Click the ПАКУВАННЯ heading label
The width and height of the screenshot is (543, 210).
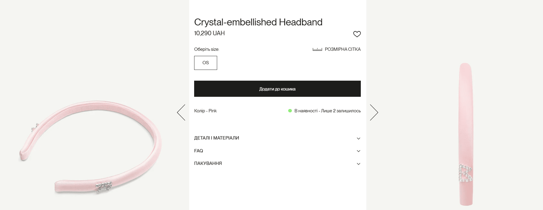click(208, 163)
